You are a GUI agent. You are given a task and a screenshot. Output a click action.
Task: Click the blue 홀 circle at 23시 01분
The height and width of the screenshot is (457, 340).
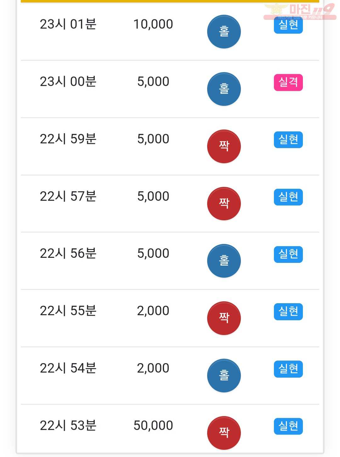tap(224, 32)
